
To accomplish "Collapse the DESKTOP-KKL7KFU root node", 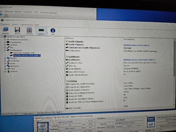I will 2,37.
